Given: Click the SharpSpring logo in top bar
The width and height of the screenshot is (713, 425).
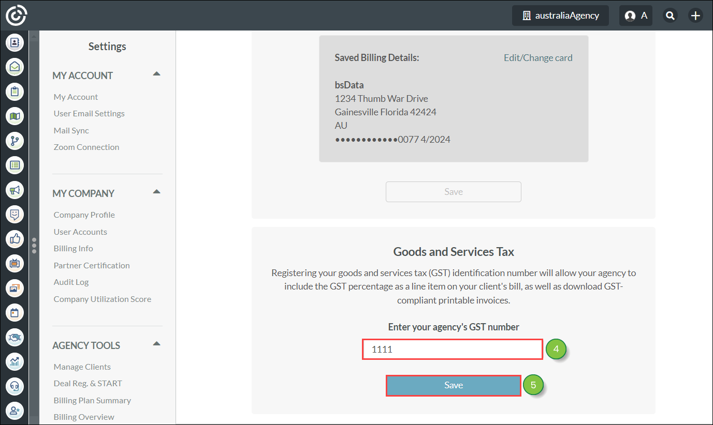Looking at the screenshot, I should tap(16, 15).
